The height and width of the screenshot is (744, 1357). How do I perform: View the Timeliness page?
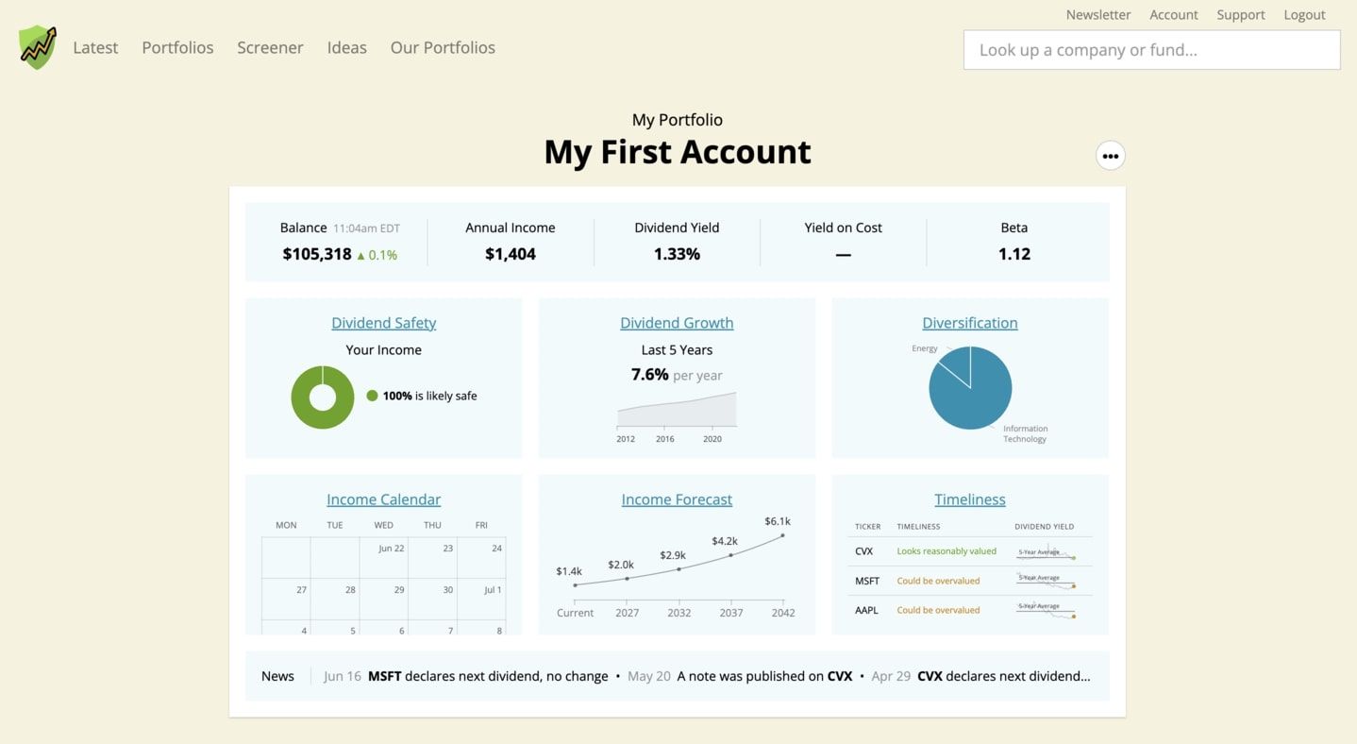[x=969, y=499]
